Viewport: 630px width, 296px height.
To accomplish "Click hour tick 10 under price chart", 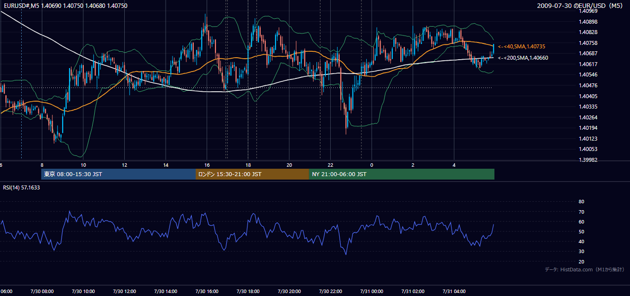I will coord(83,165).
